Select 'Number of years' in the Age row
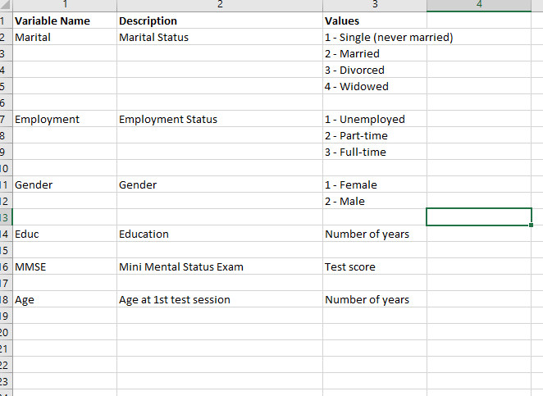Image resolution: width=543 pixels, height=396 pixels. pyautogui.click(x=375, y=299)
